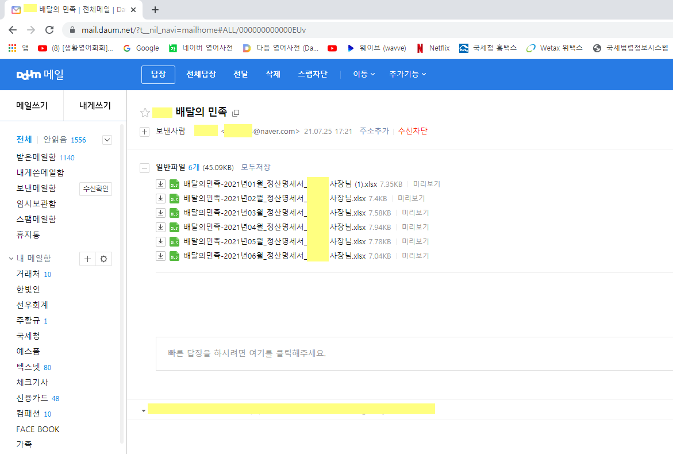
Task: Star this 배달의 민족 email
Action: (x=145, y=113)
